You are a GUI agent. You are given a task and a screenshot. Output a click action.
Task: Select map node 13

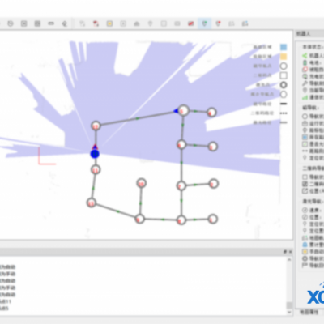92,202
